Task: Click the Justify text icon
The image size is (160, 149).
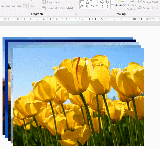Action: point(19,6)
